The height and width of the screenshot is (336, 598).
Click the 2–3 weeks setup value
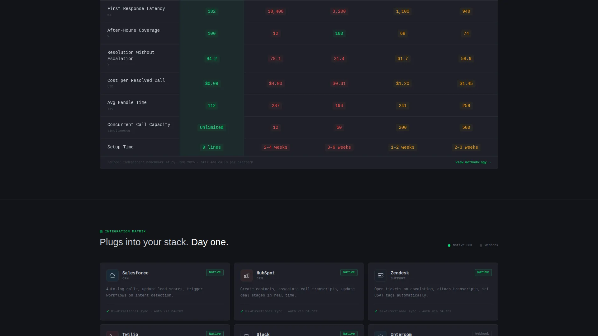point(466,147)
